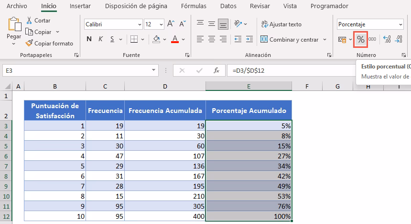Open Alineación dialog launcher
411x224 pixels.
point(329,55)
